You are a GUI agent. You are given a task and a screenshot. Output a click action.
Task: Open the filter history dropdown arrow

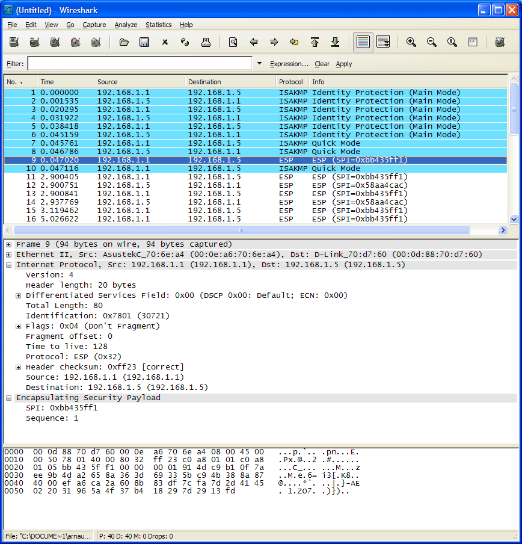coord(259,64)
